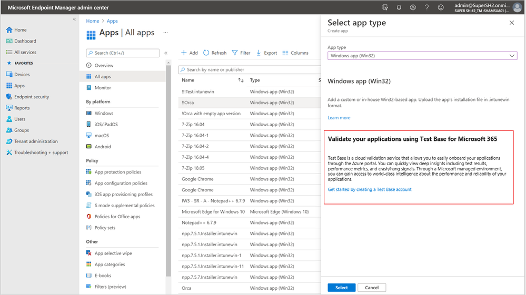Viewport: 526px width, 295px height.
Task: Click Get started by creating Test Base account
Action: point(369,189)
